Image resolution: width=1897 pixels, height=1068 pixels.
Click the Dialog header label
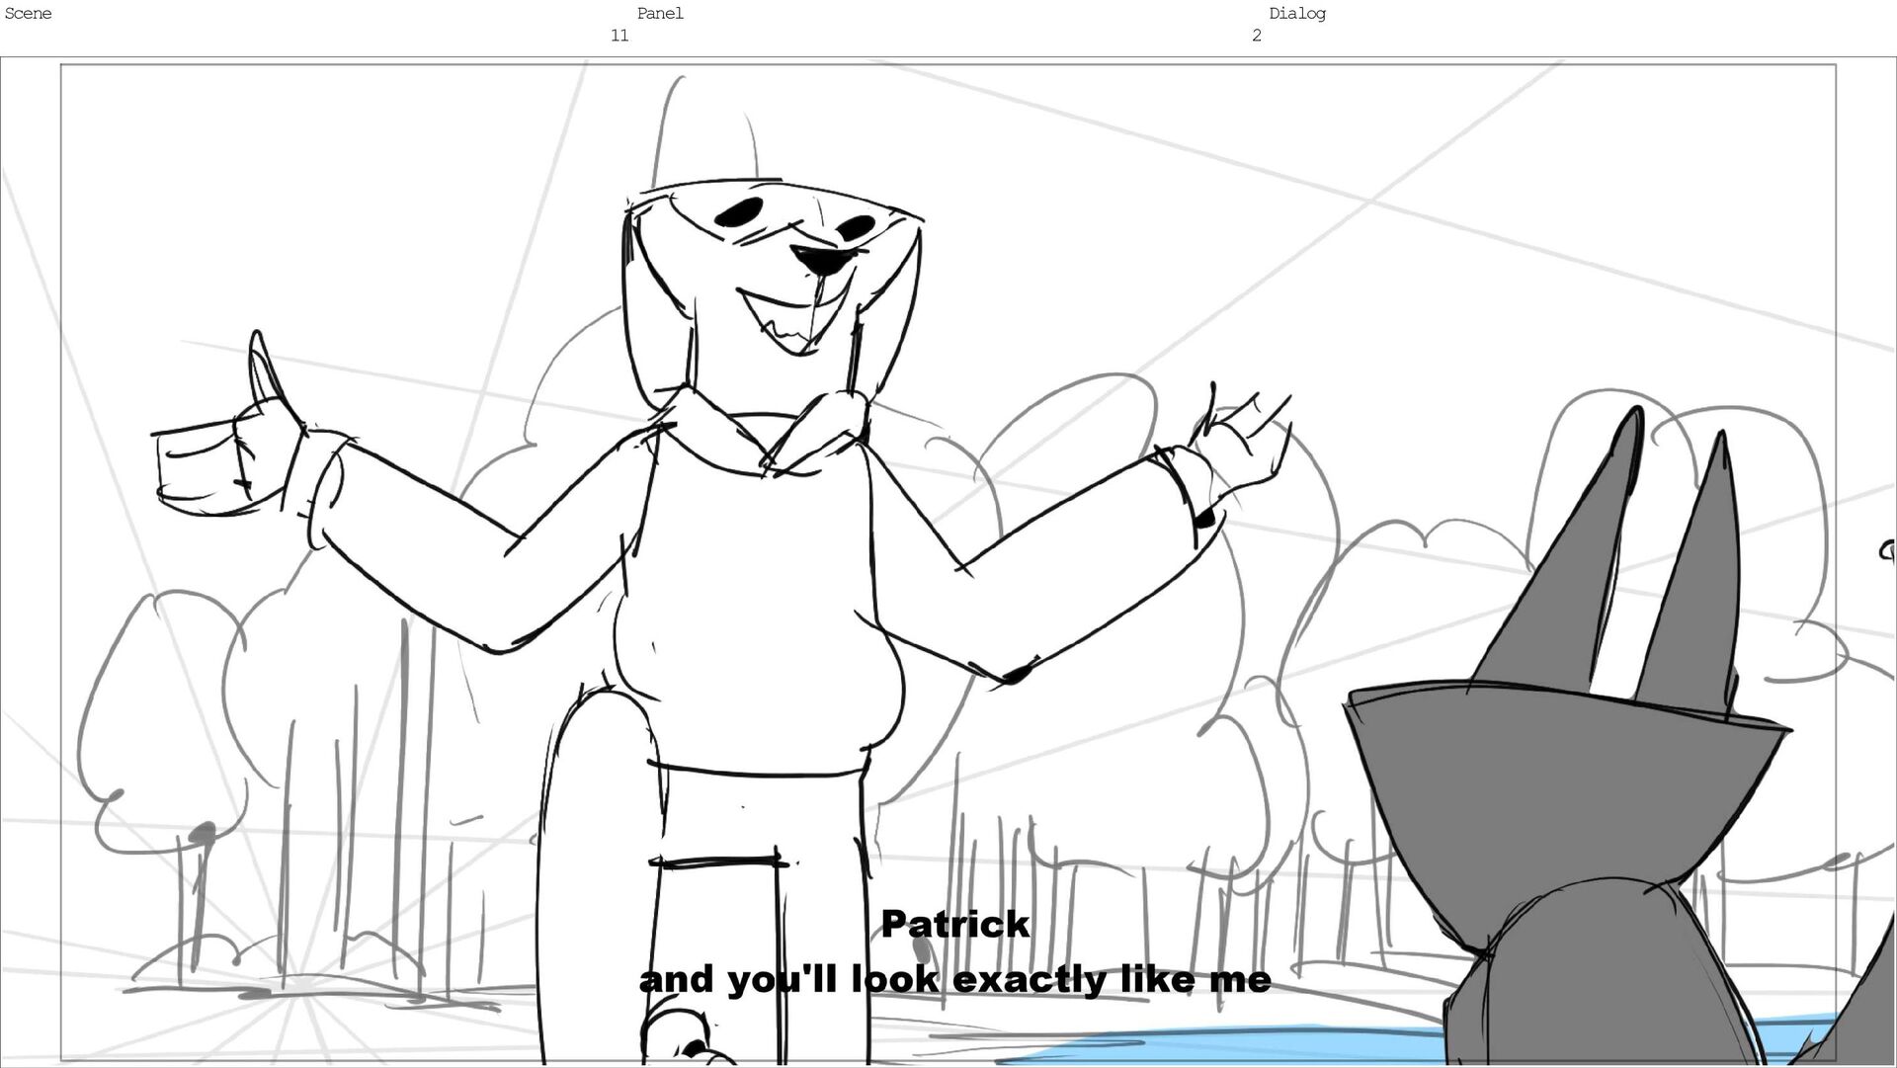(1296, 14)
